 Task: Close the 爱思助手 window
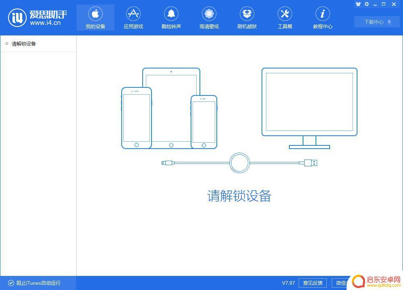(x=394, y=4)
